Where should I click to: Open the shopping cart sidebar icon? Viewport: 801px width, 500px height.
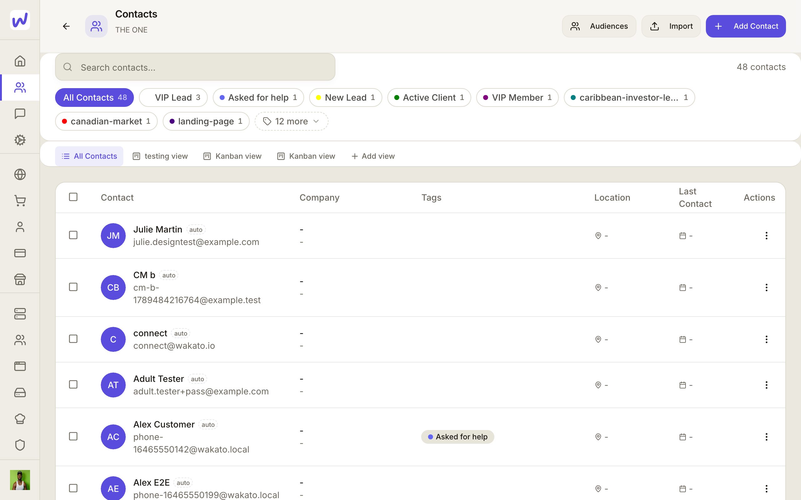pyautogui.click(x=20, y=201)
